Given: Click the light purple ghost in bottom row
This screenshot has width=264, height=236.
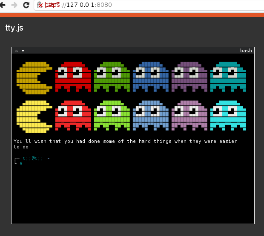Looking at the screenshot, I should click(189, 115).
